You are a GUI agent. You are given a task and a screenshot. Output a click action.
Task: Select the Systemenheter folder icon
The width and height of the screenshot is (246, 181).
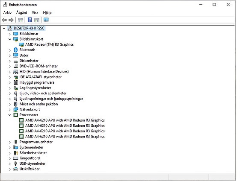pos(16,147)
